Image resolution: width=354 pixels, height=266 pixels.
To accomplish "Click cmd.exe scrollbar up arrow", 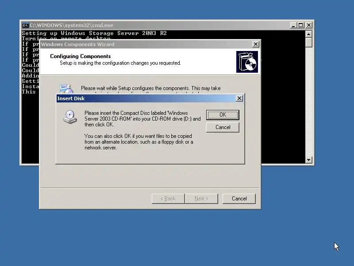I will (308, 34).
